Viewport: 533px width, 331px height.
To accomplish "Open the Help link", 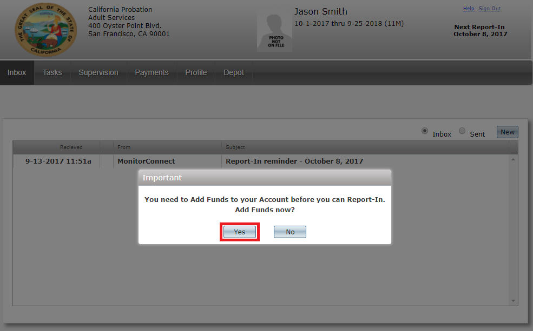I will coord(469,9).
